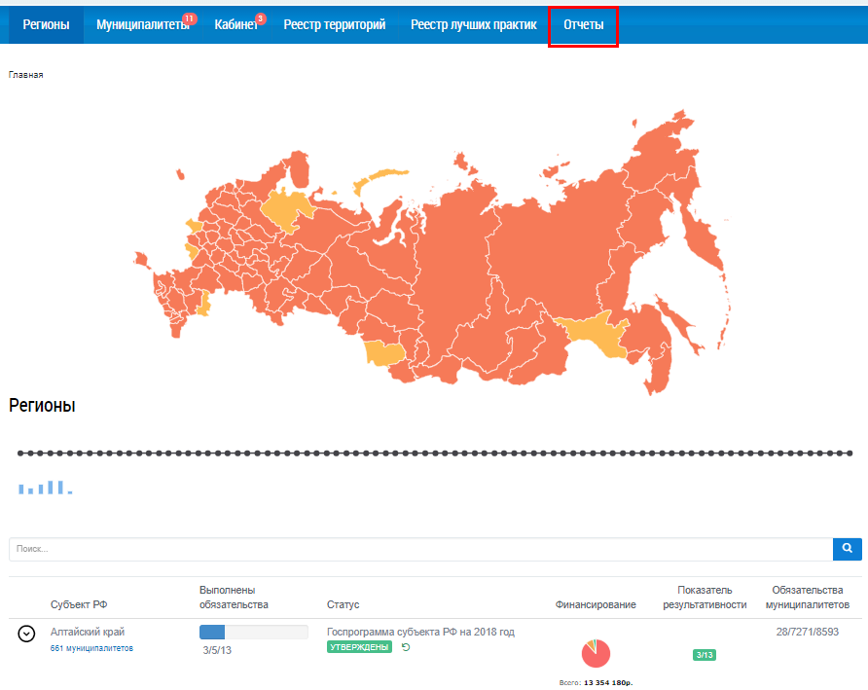Click the dotted timeline above the bars
This screenshot has height=690, width=868.
(x=434, y=454)
